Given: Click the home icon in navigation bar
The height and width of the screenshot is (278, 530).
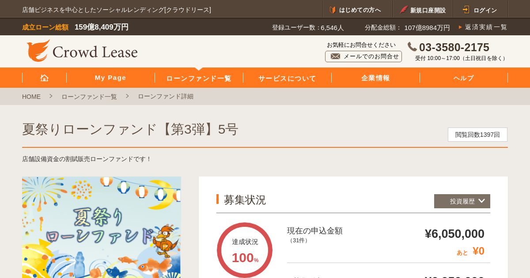Looking at the screenshot, I should [44, 78].
